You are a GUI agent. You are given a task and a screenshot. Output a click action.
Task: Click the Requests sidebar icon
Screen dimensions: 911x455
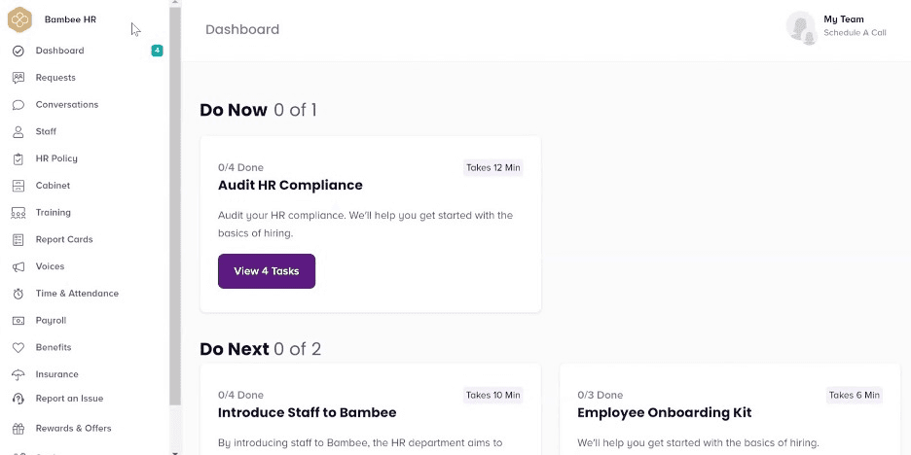18,78
